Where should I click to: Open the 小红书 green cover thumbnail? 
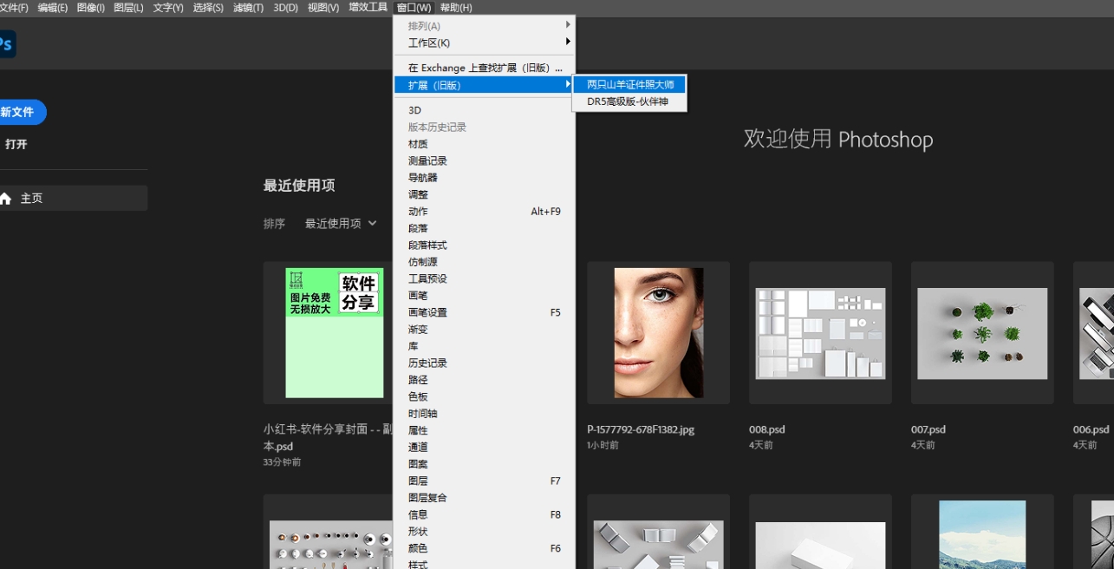pos(335,333)
